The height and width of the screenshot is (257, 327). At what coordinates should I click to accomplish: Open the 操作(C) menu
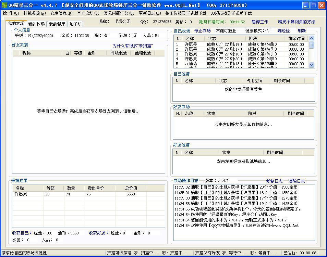coord(11,13)
